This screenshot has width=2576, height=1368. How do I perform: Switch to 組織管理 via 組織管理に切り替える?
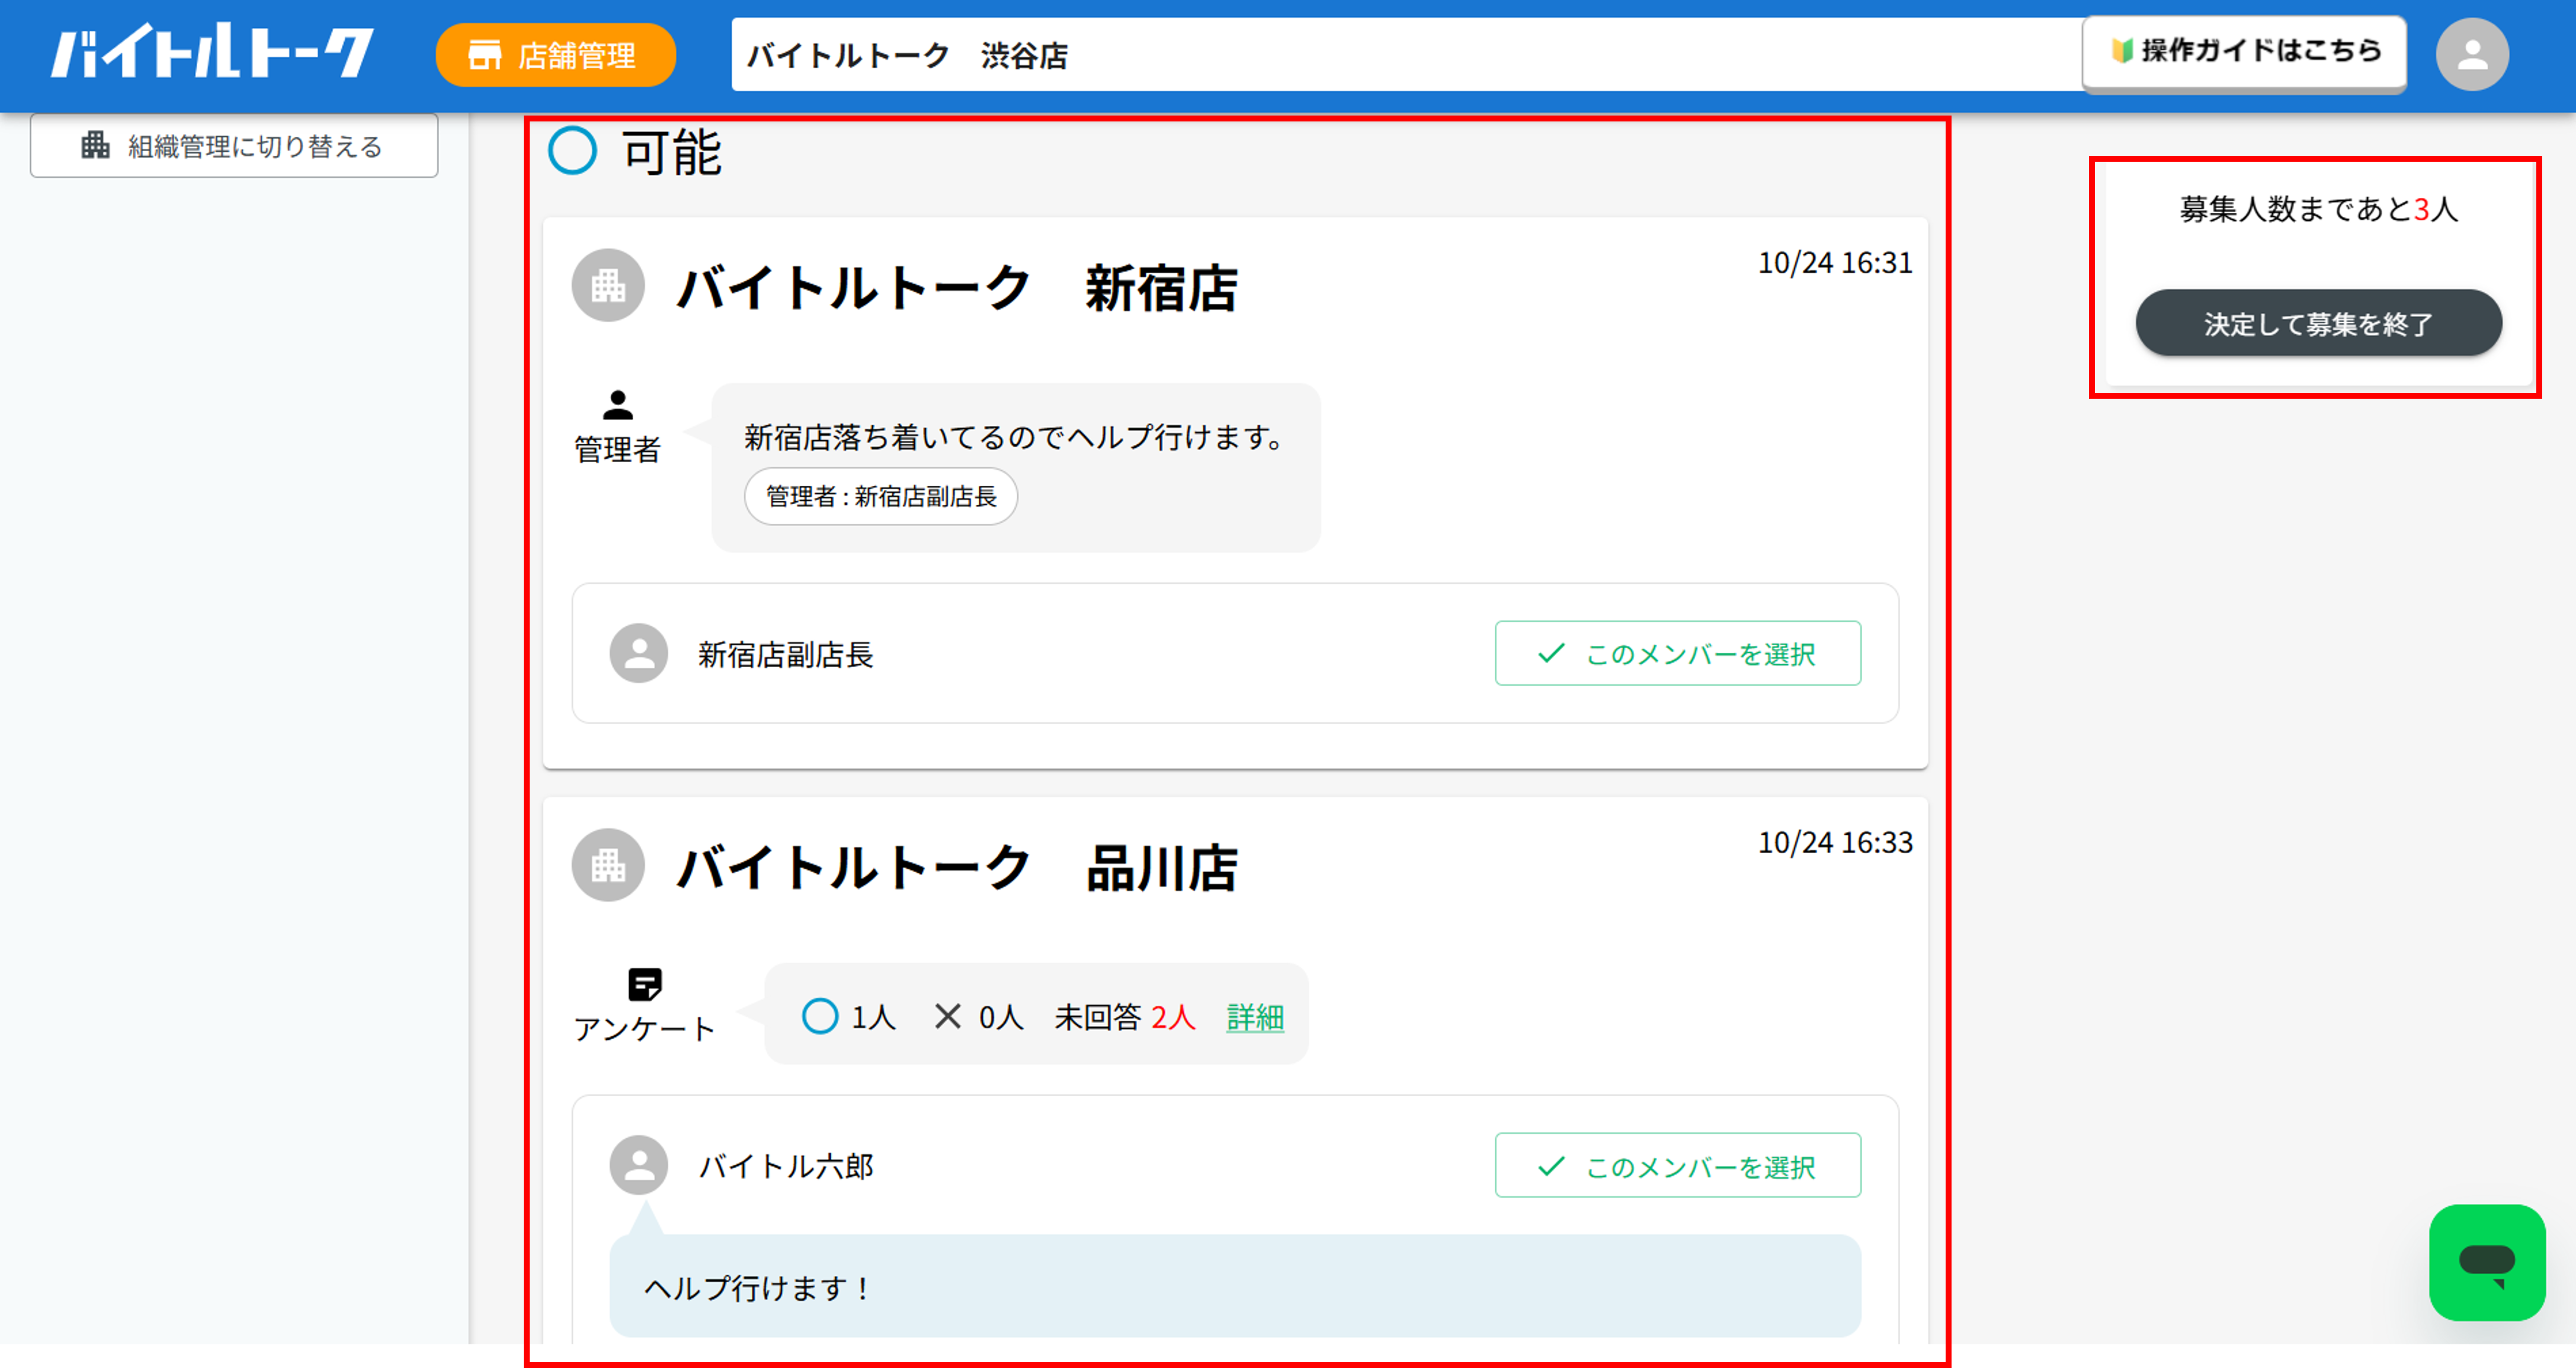tap(234, 146)
